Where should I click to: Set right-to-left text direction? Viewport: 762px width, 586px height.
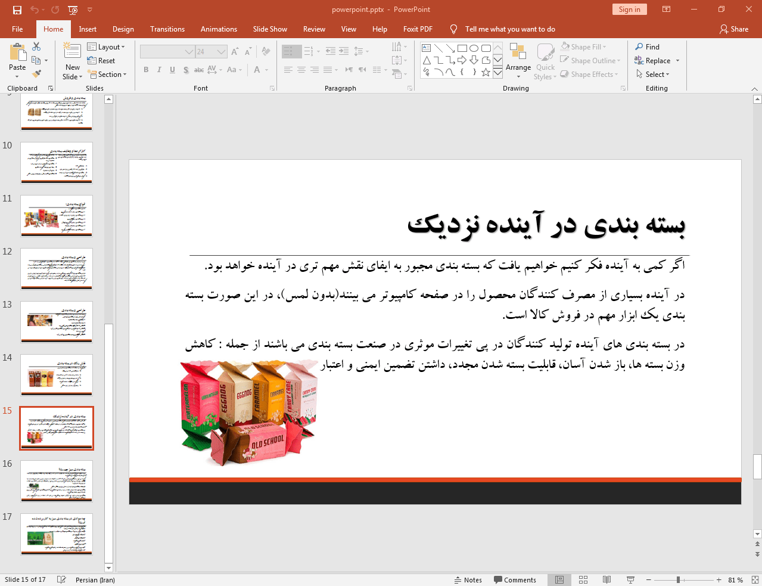[362, 70]
